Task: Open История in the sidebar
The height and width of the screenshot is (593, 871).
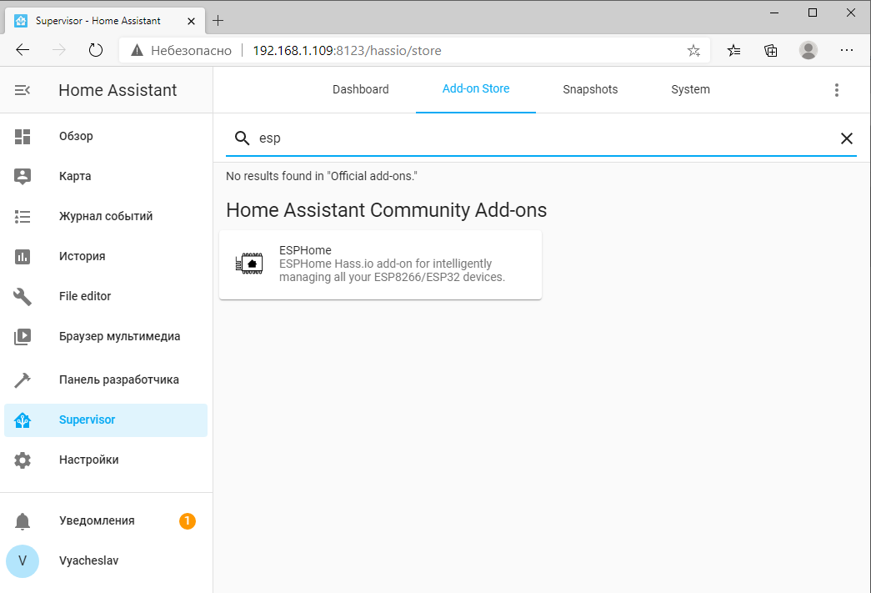Action: pos(106,256)
